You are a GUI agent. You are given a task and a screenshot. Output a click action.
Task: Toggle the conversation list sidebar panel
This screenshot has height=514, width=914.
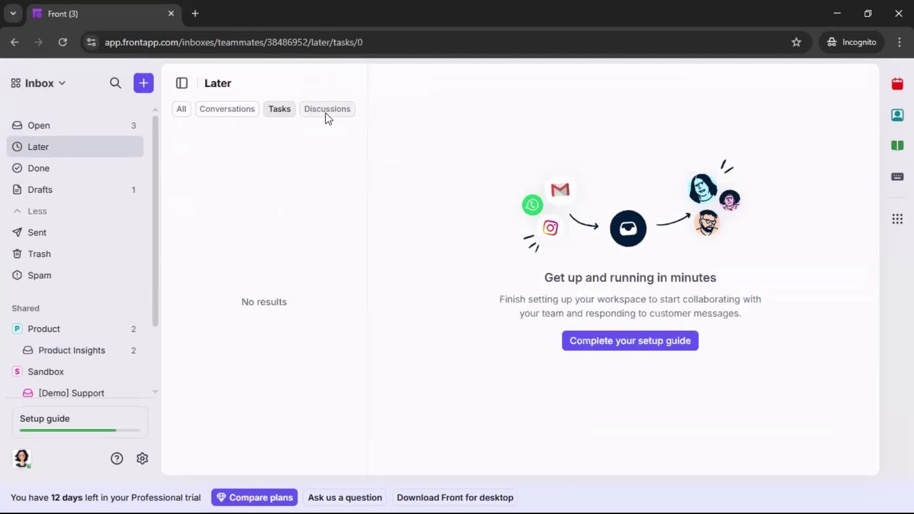[182, 83]
